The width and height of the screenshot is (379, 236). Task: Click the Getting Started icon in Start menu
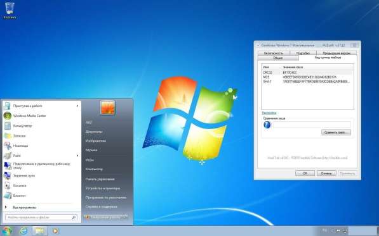point(7,106)
